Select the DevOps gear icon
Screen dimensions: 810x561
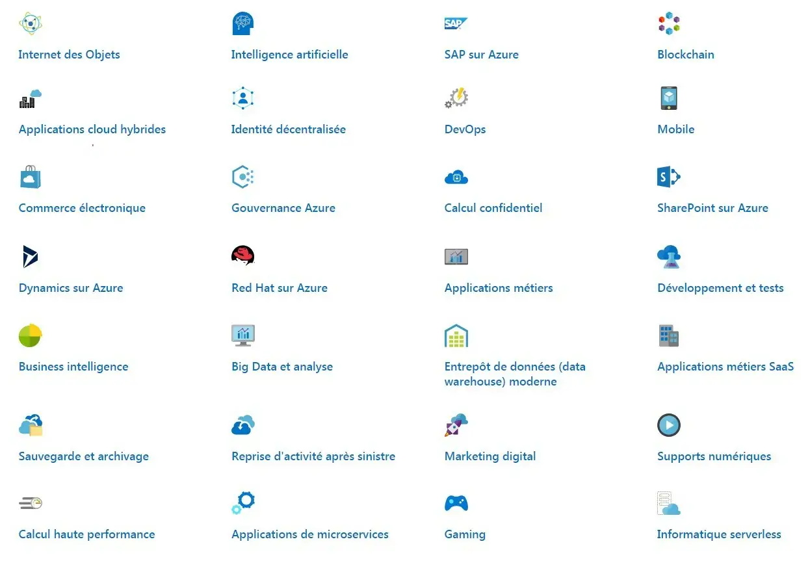456,98
